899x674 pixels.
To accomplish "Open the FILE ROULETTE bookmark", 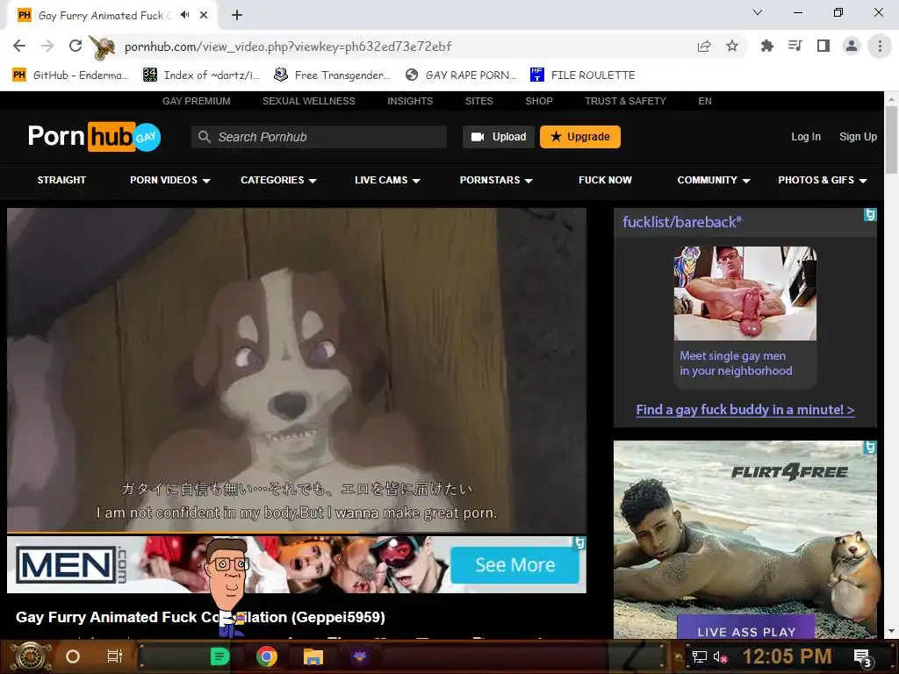I will (x=583, y=75).
